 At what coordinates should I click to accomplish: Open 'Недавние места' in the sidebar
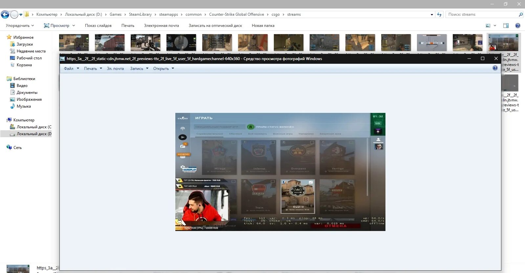pyautogui.click(x=31, y=51)
